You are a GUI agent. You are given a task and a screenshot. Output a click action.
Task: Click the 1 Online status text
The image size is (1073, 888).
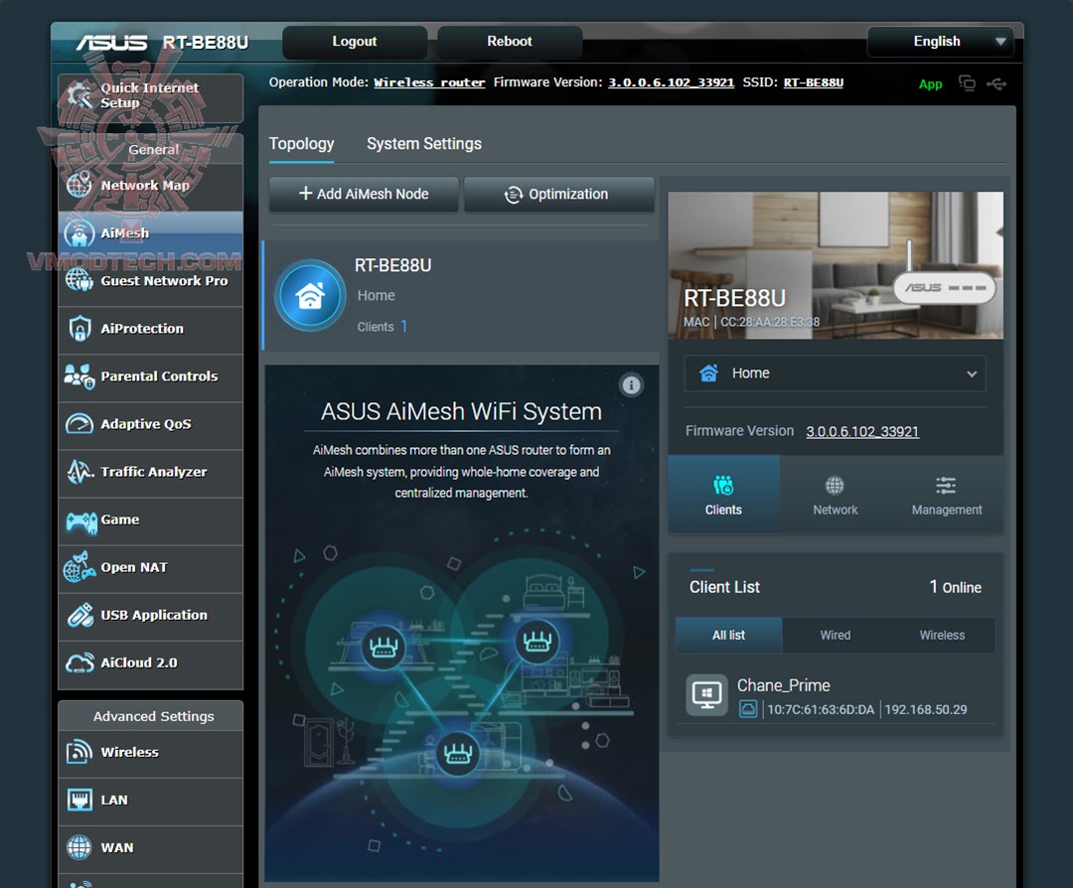[x=956, y=587]
